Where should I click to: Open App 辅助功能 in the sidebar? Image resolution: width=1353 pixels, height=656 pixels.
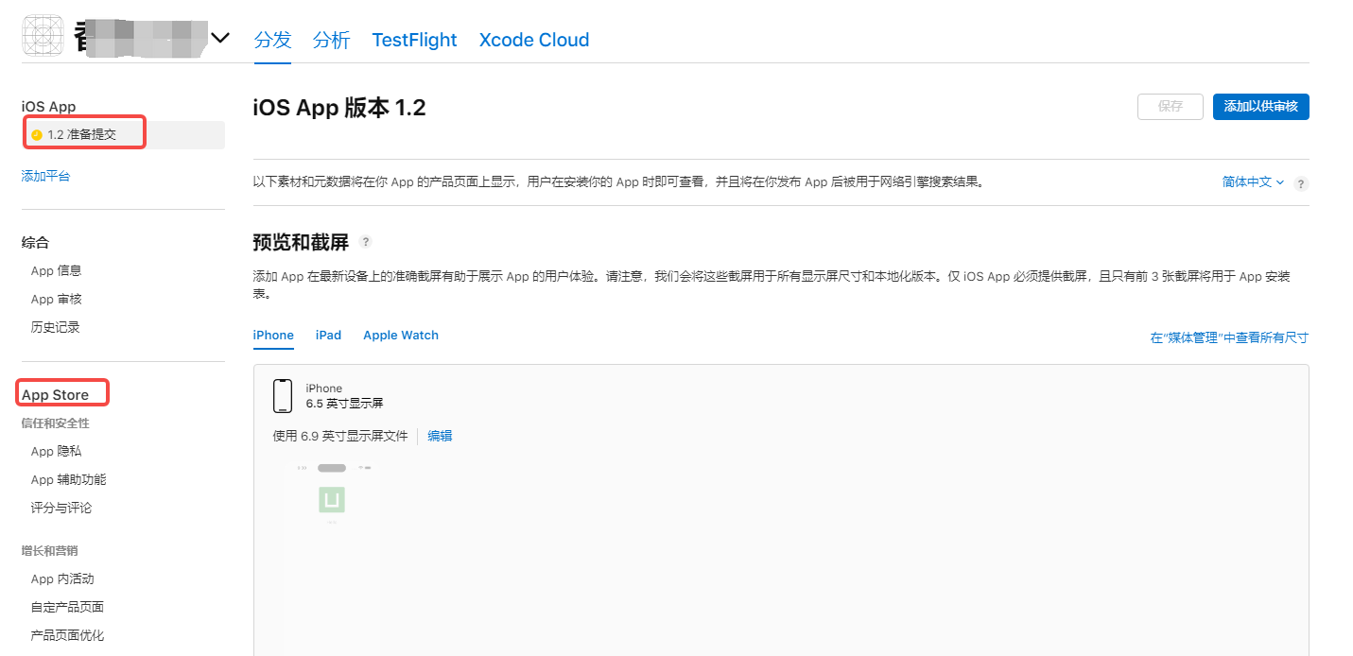[x=68, y=479]
